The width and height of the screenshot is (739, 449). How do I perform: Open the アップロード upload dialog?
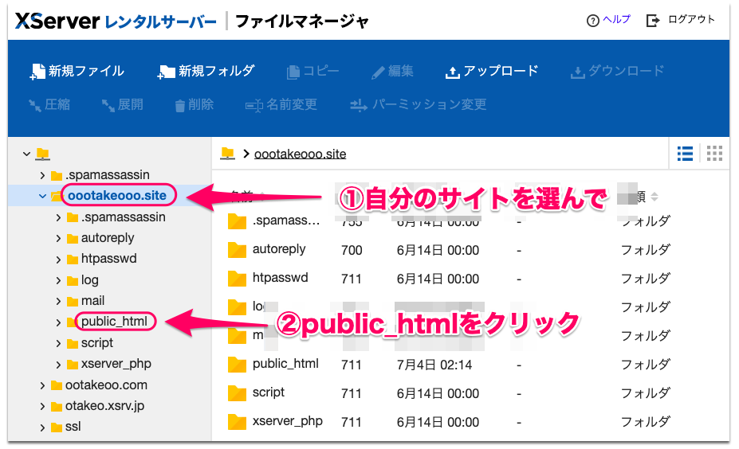point(492,72)
